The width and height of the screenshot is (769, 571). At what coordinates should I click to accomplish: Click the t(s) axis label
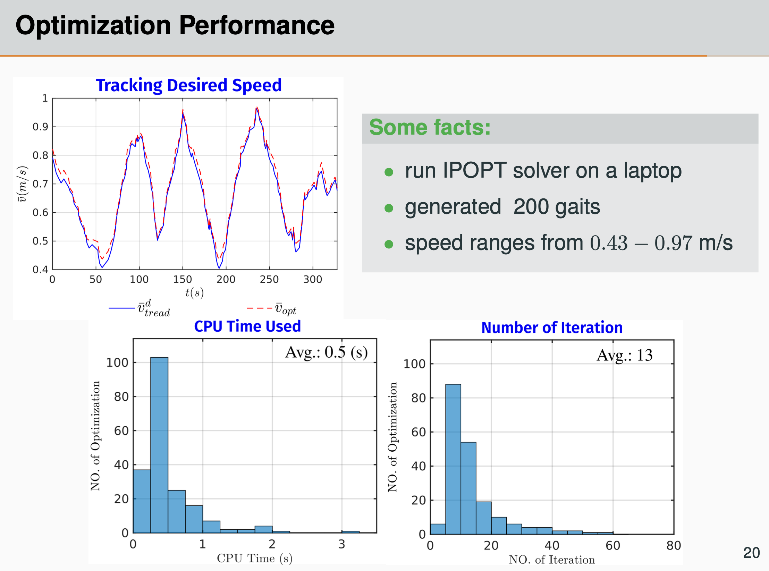click(194, 292)
